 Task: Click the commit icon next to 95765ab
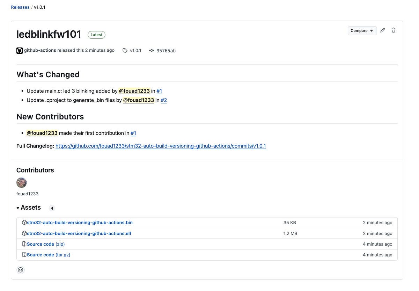point(152,50)
